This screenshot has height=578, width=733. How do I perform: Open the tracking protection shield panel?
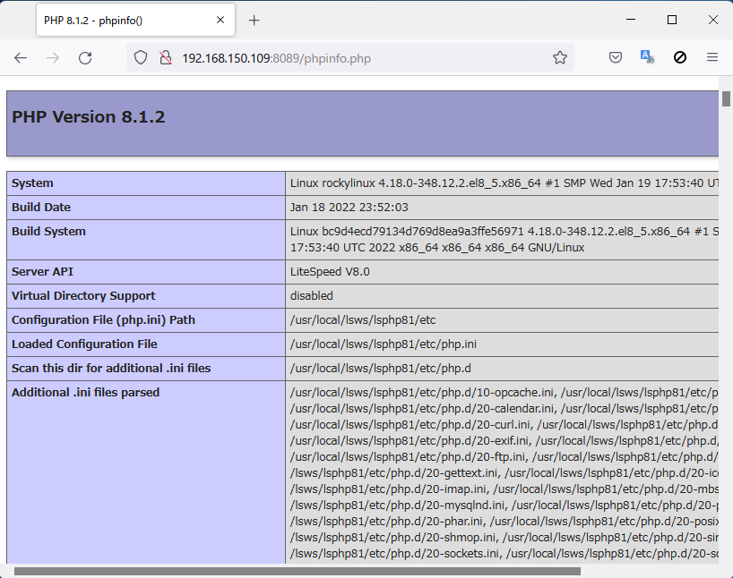[141, 58]
